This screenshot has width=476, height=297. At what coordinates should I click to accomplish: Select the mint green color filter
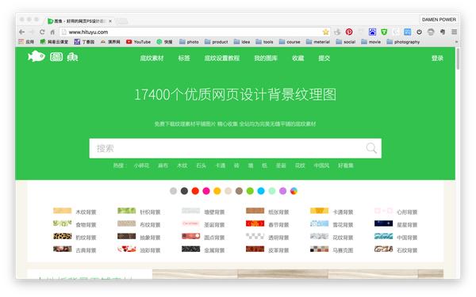click(271, 191)
